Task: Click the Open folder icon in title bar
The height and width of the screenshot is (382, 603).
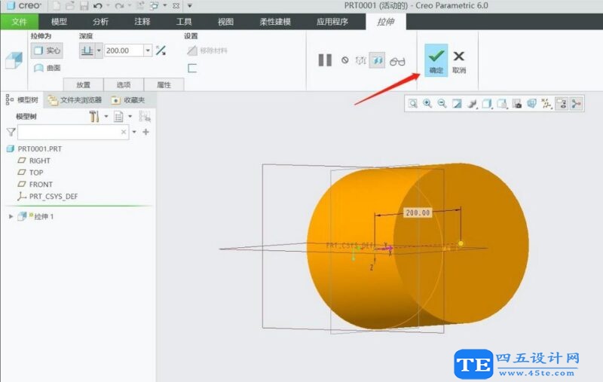Action: [x=70, y=6]
